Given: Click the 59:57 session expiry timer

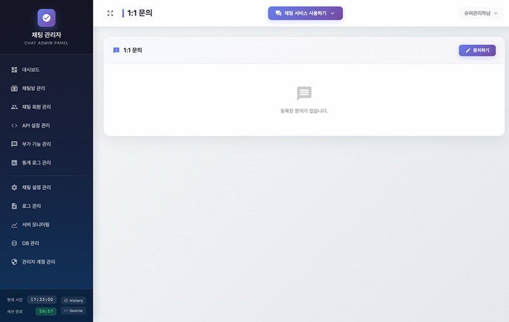Looking at the screenshot, I should (x=46, y=311).
